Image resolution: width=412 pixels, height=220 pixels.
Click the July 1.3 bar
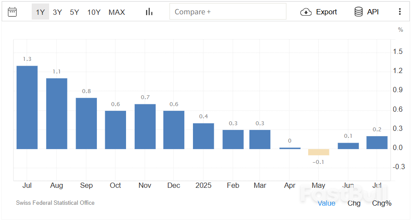click(27, 107)
